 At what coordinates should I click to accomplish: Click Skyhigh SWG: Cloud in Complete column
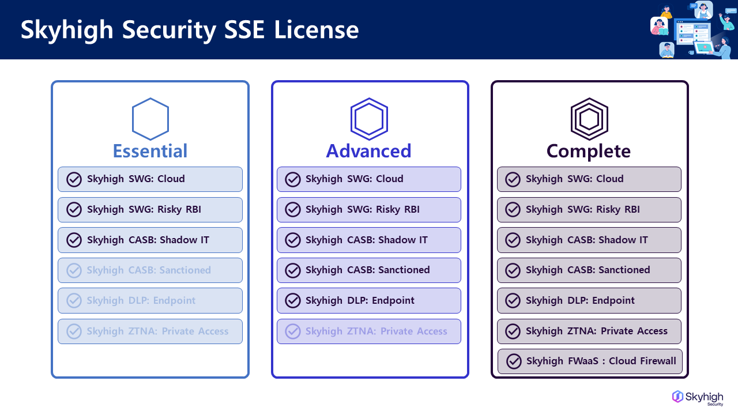pos(574,179)
